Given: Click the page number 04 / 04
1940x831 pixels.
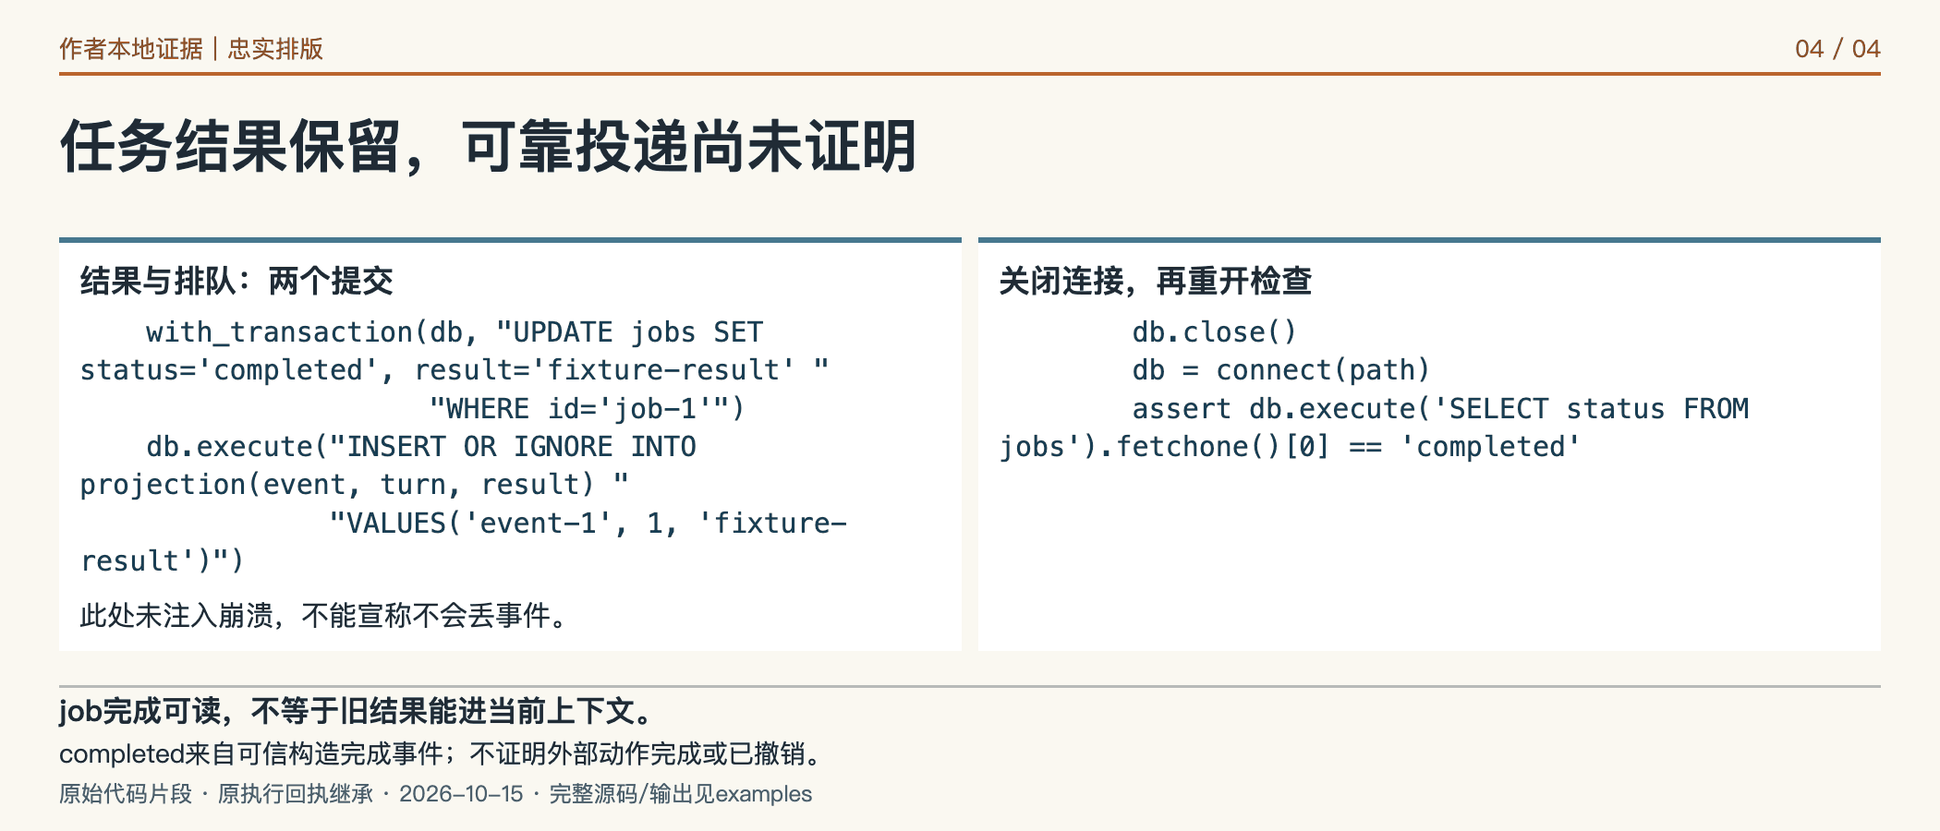Looking at the screenshot, I should pyautogui.click(x=1837, y=49).
